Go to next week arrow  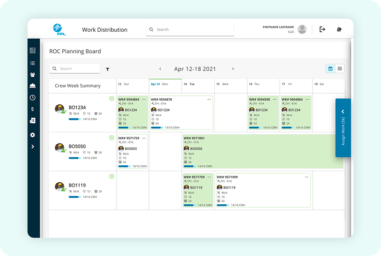(x=233, y=69)
